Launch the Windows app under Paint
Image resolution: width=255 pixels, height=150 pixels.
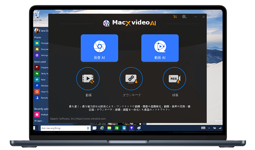click(41, 86)
